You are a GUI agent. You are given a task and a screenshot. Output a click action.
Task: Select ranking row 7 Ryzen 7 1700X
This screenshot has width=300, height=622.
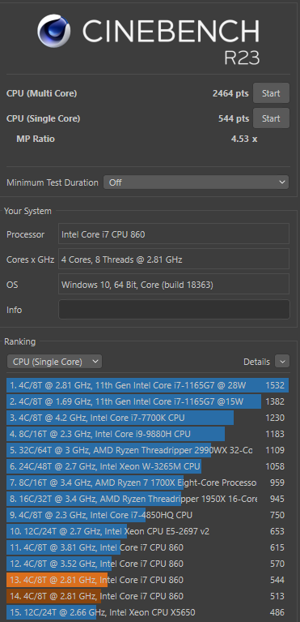pyautogui.click(x=148, y=483)
